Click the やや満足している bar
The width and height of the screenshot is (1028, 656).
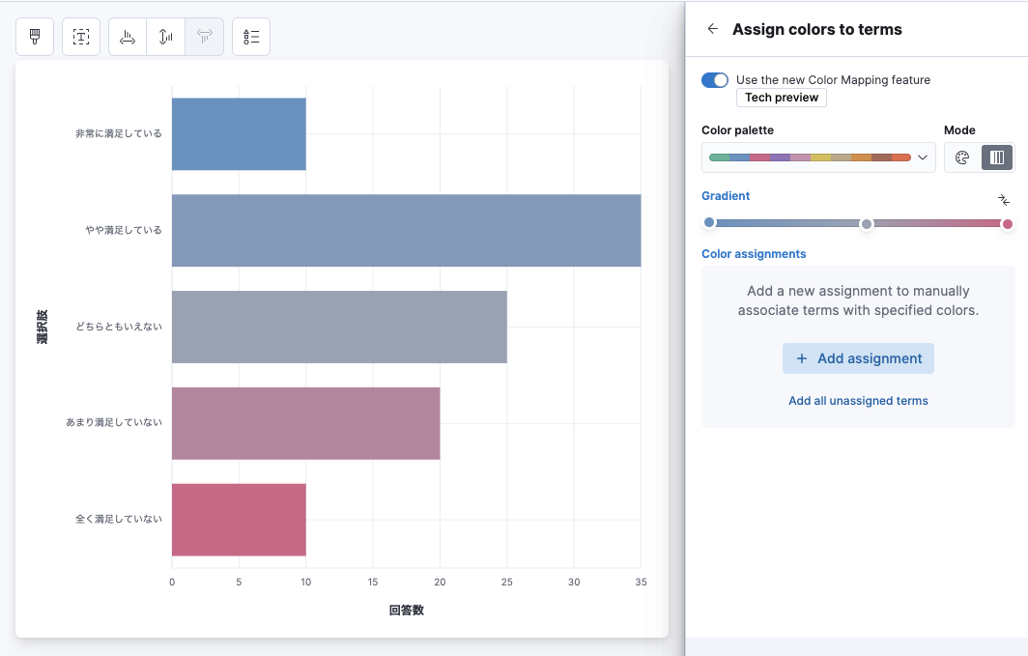(x=407, y=231)
